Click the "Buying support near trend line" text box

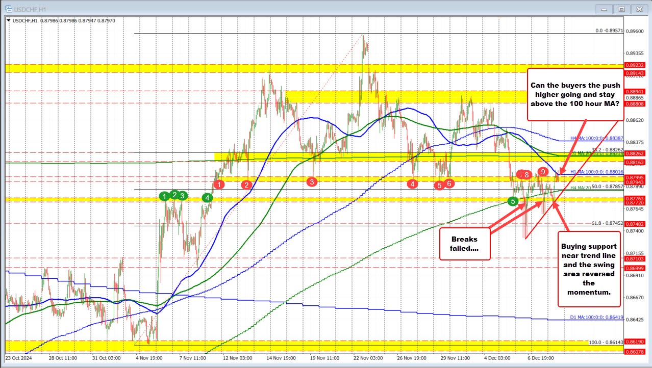coord(589,268)
